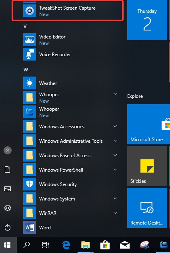Open the Mail taskbar icon
Screen dimensions: 170x253
click(125, 245)
